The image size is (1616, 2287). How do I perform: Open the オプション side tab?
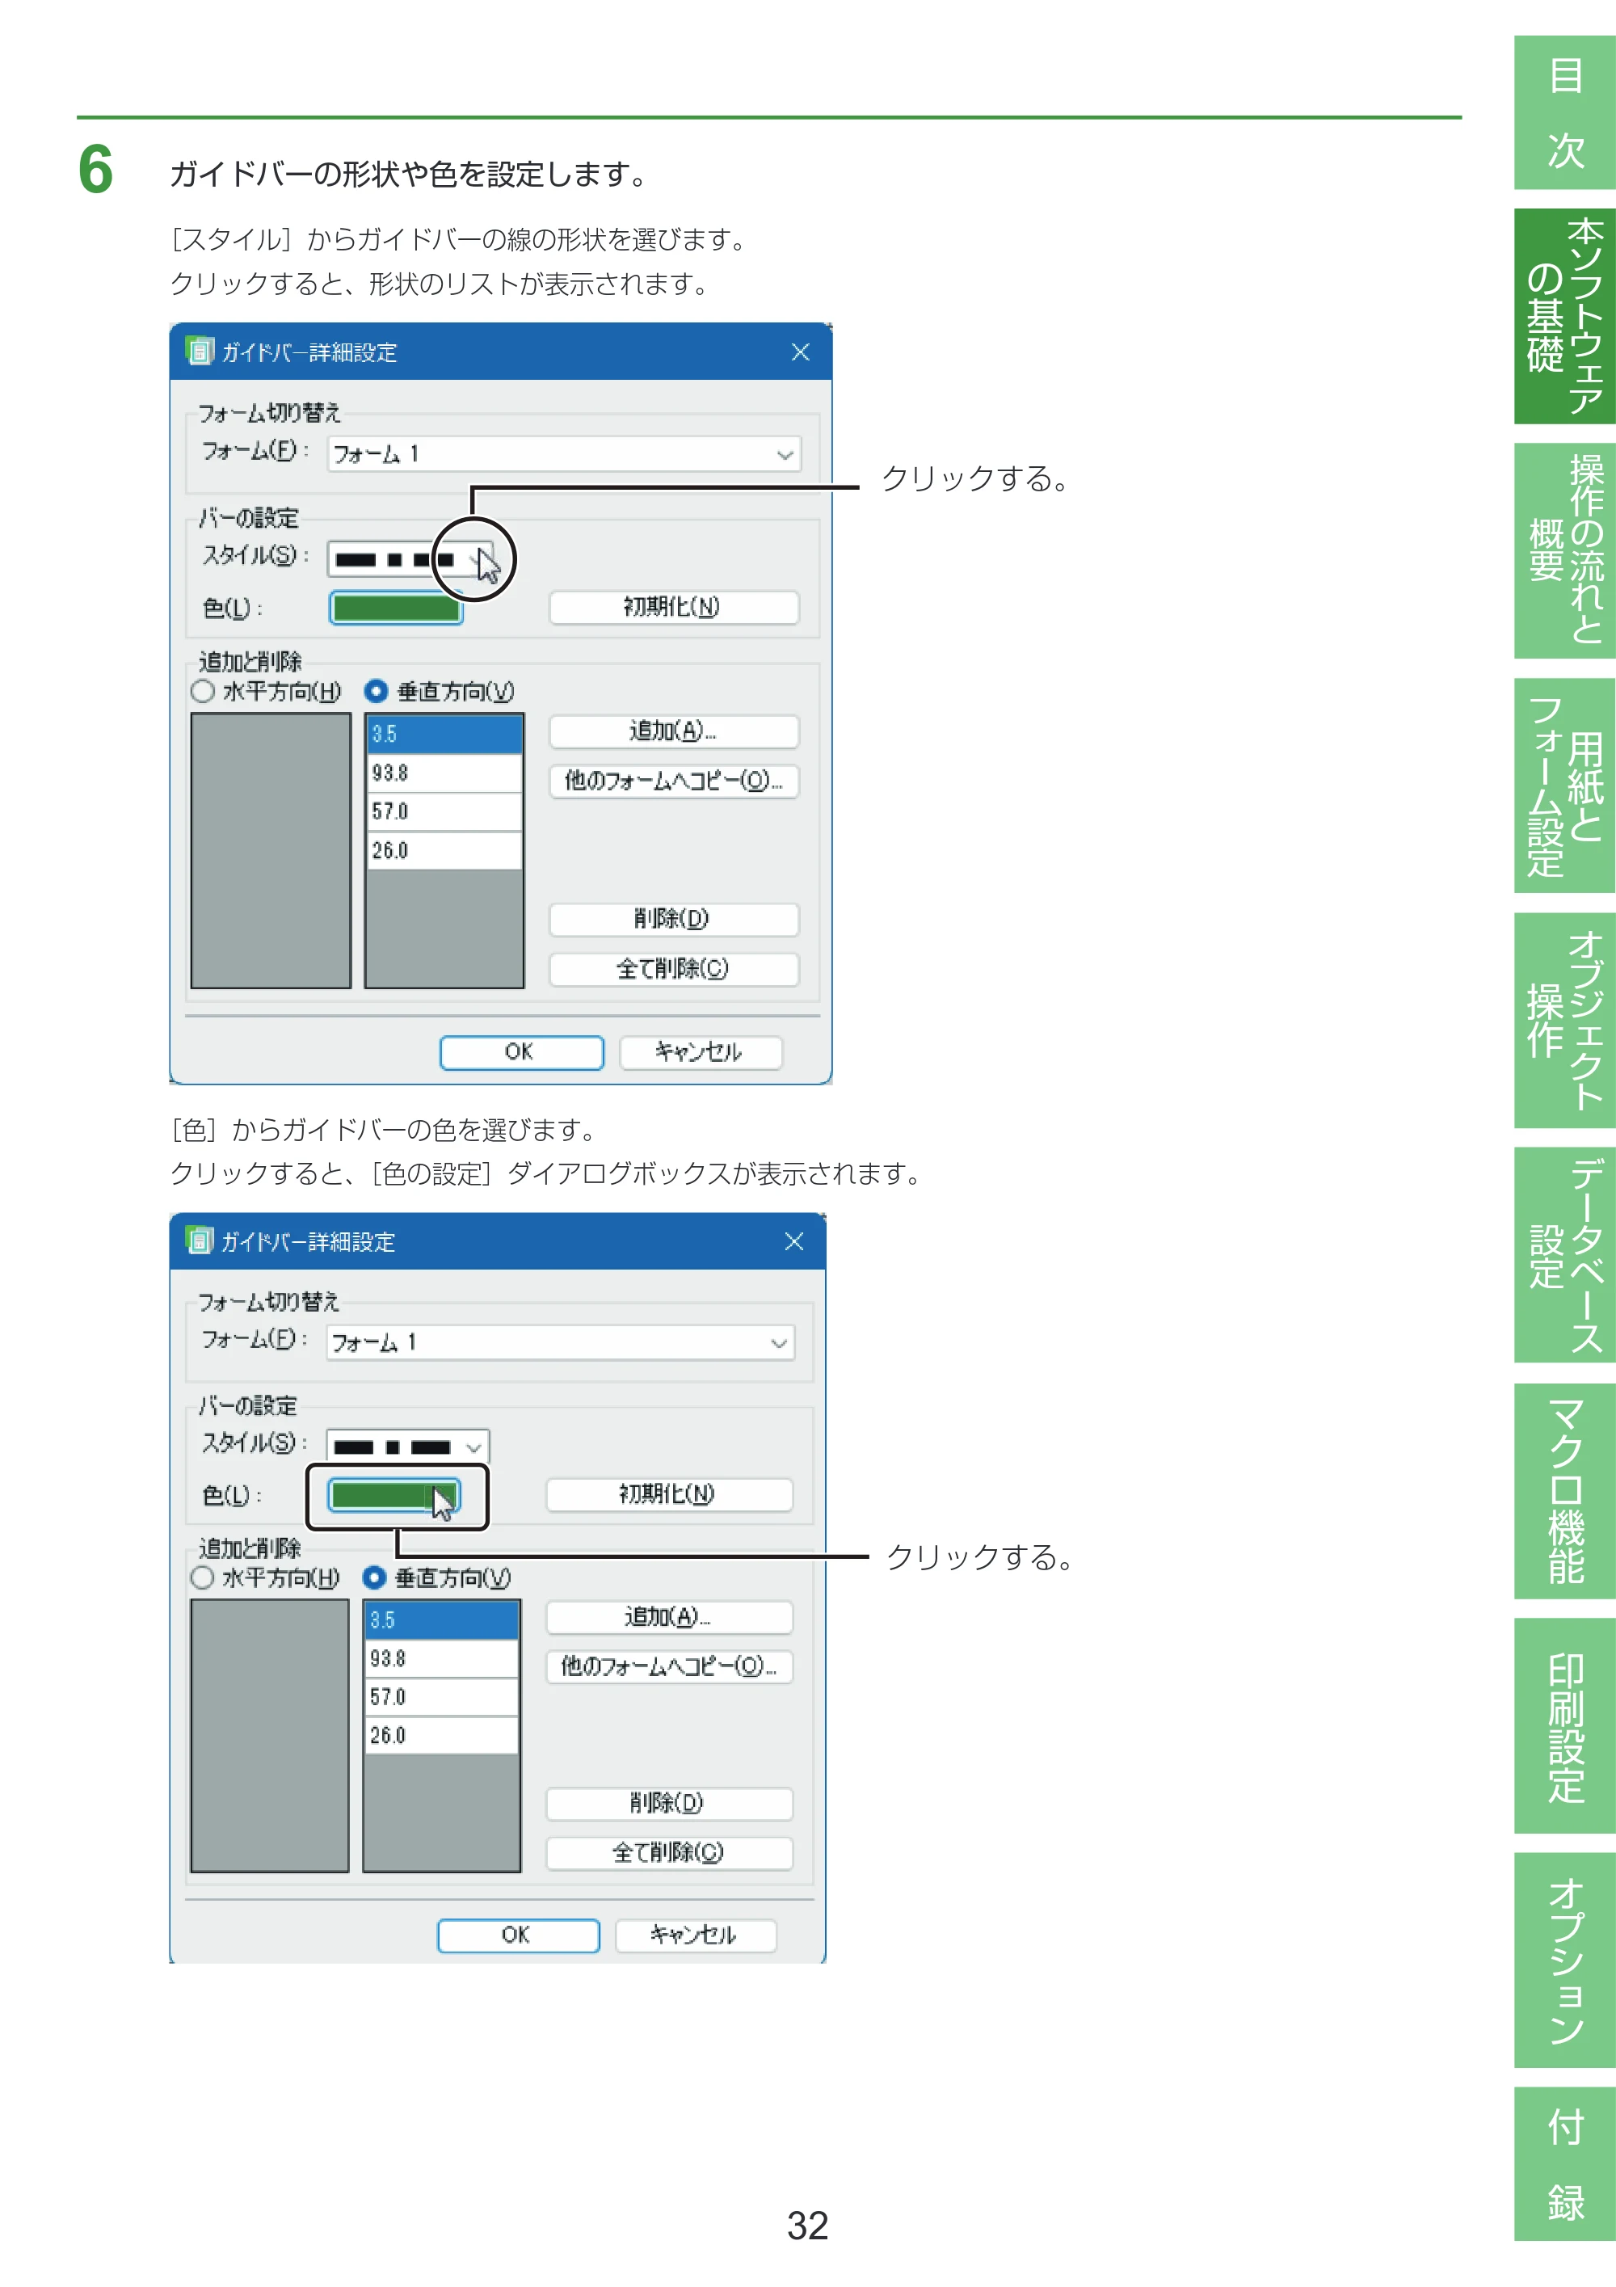1564,1961
